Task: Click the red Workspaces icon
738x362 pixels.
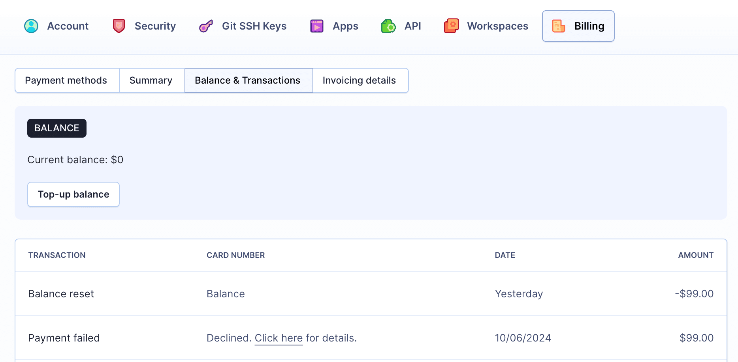Action: click(x=451, y=26)
